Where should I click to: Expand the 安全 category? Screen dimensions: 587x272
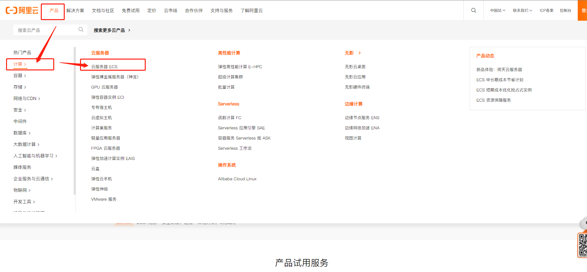(20, 110)
